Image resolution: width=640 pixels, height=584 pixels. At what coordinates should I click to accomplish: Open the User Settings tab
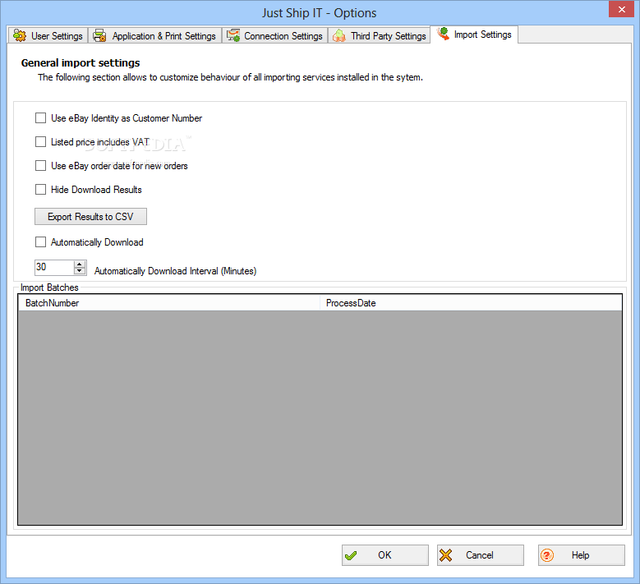coord(48,36)
